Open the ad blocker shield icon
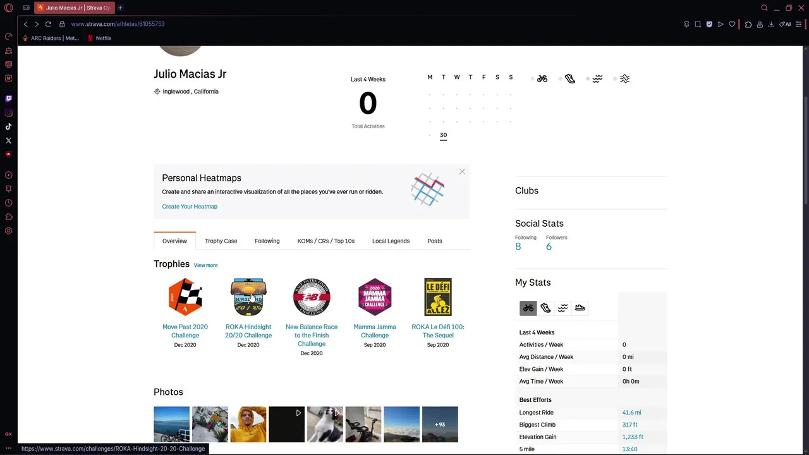This screenshot has height=455, width=809. click(709, 24)
